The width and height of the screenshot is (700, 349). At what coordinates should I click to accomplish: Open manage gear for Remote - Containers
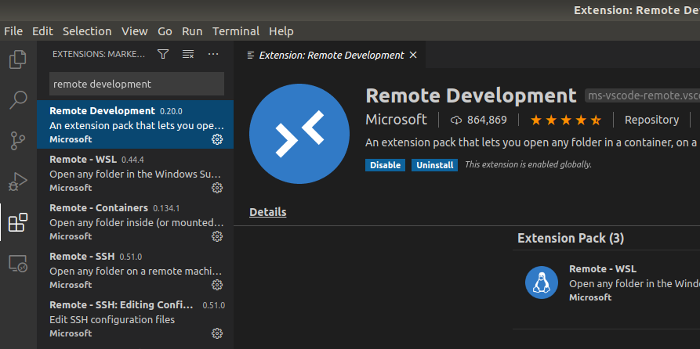coord(217,236)
